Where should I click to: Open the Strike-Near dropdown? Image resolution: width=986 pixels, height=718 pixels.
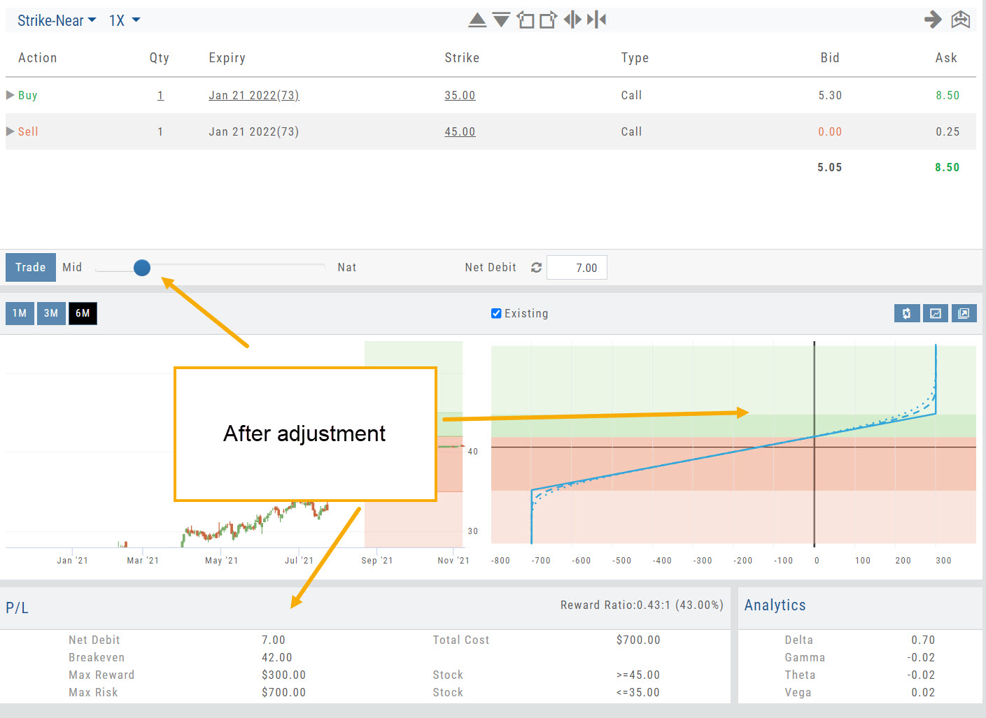tap(56, 21)
